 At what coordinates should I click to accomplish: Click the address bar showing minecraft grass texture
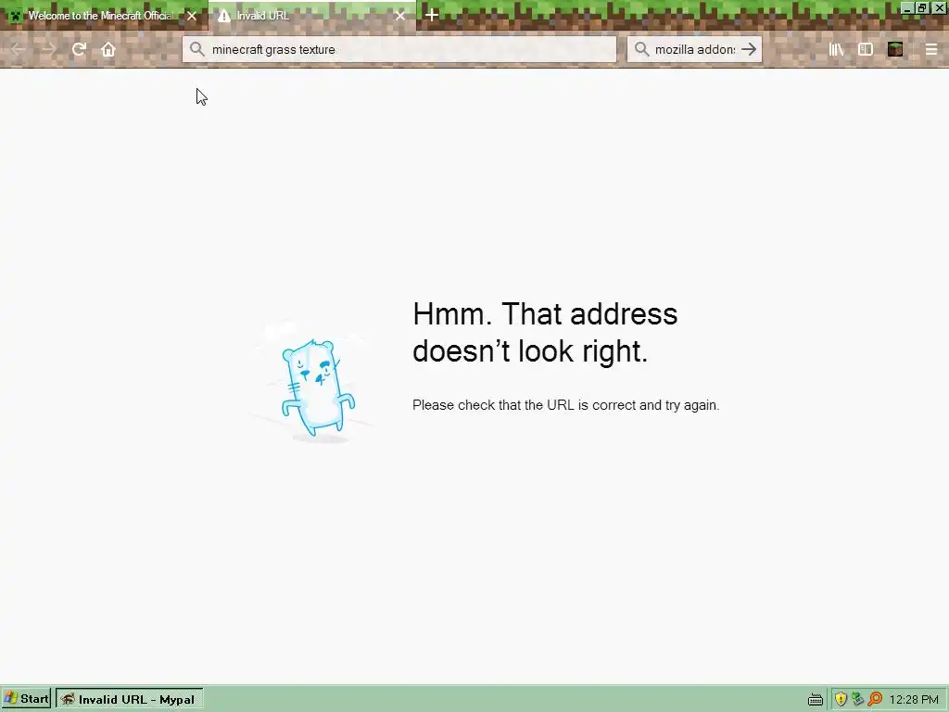coord(399,49)
